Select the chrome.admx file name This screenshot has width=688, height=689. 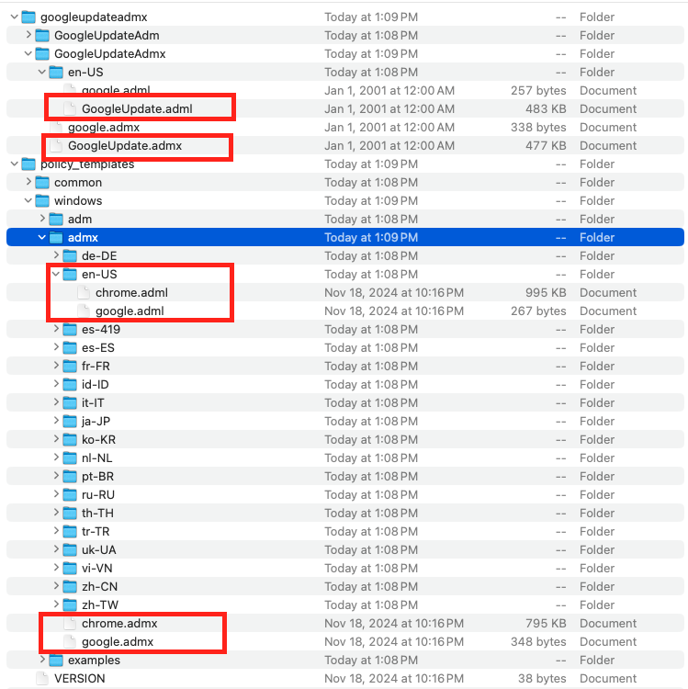(x=119, y=624)
